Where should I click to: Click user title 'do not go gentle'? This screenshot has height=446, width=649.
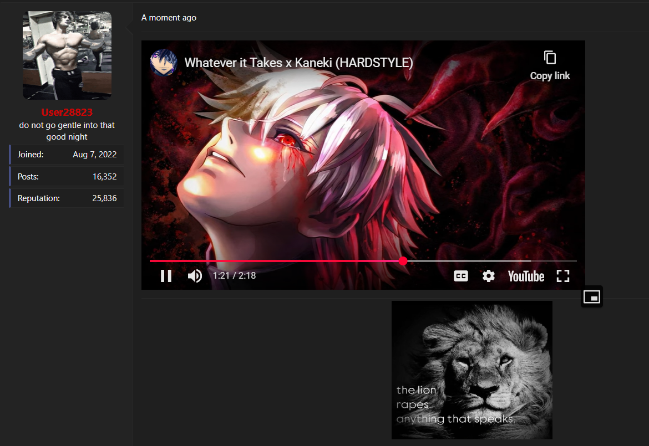click(67, 131)
